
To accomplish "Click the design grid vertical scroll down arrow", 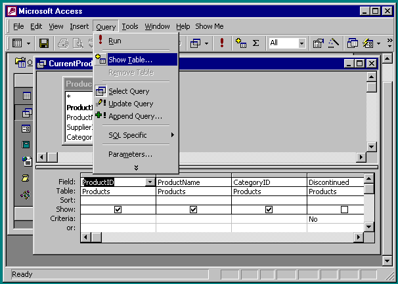I will (x=369, y=227).
